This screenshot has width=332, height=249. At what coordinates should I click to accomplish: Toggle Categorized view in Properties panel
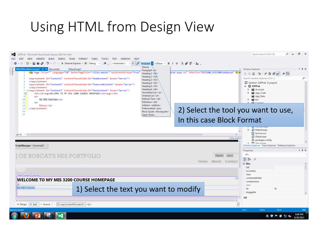[x=245, y=159]
